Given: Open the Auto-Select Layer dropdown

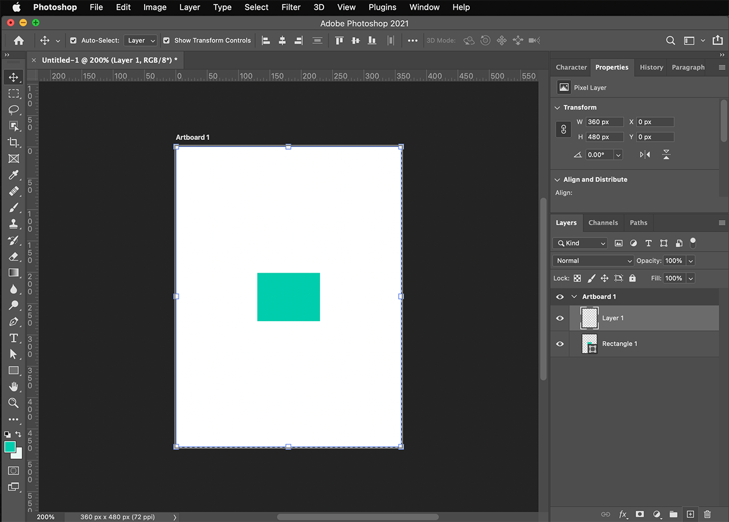Looking at the screenshot, I should tap(141, 40).
